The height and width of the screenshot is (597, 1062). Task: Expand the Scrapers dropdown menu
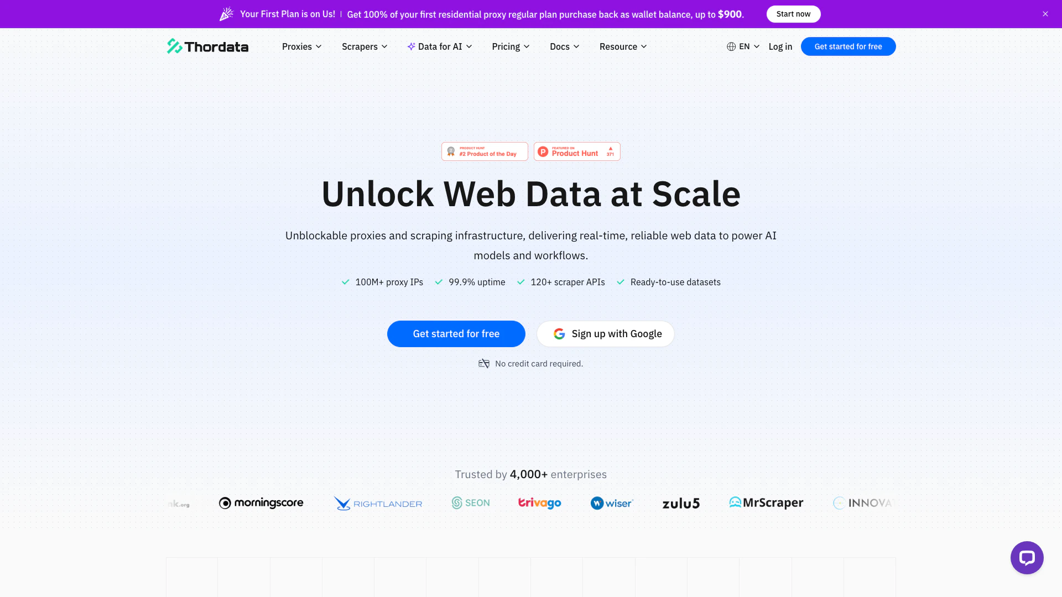click(364, 46)
